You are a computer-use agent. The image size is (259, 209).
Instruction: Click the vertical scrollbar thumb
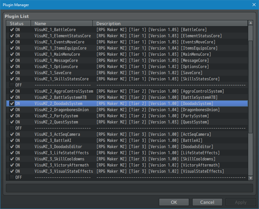pos(250,86)
